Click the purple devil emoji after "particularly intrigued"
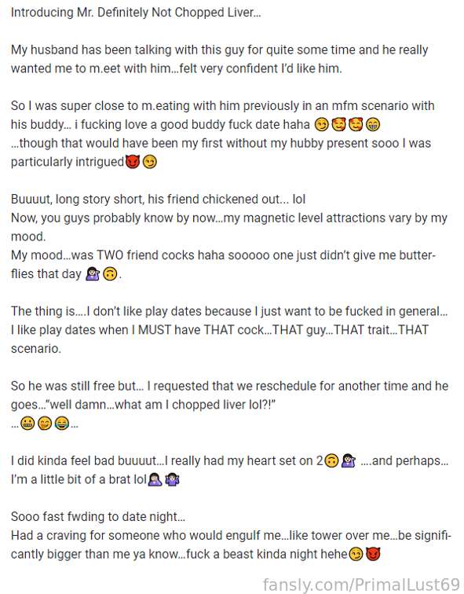The image size is (464, 594). 133,162
